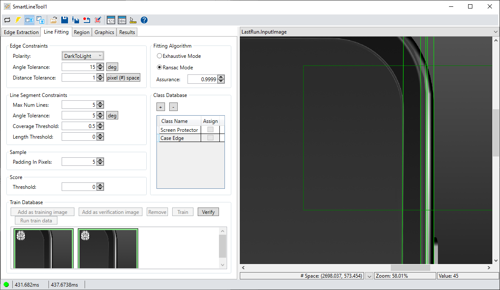Run the SmartLineTool once
Viewport: 500px width, 290px height.
(x=7, y=20)
